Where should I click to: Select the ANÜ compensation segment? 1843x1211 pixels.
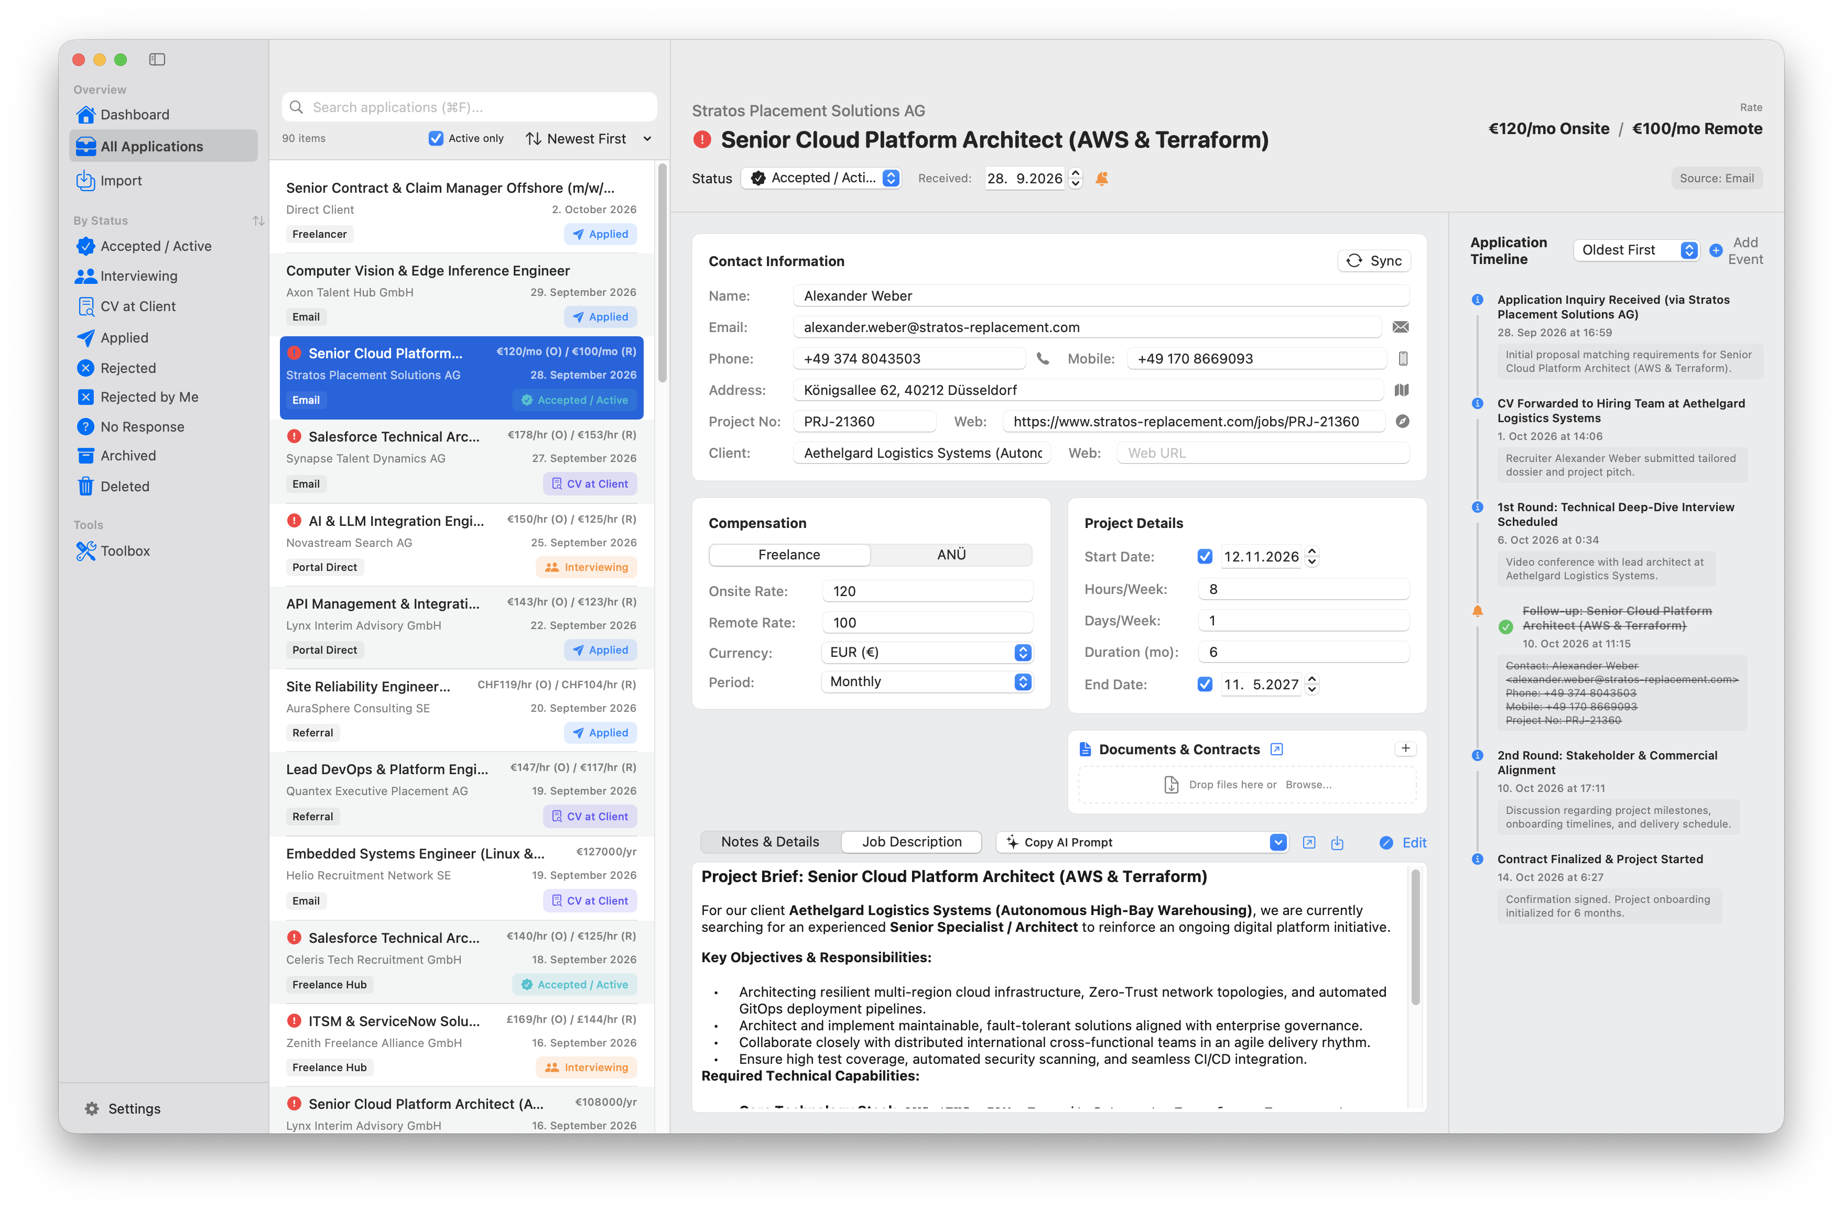coord(951,555)
